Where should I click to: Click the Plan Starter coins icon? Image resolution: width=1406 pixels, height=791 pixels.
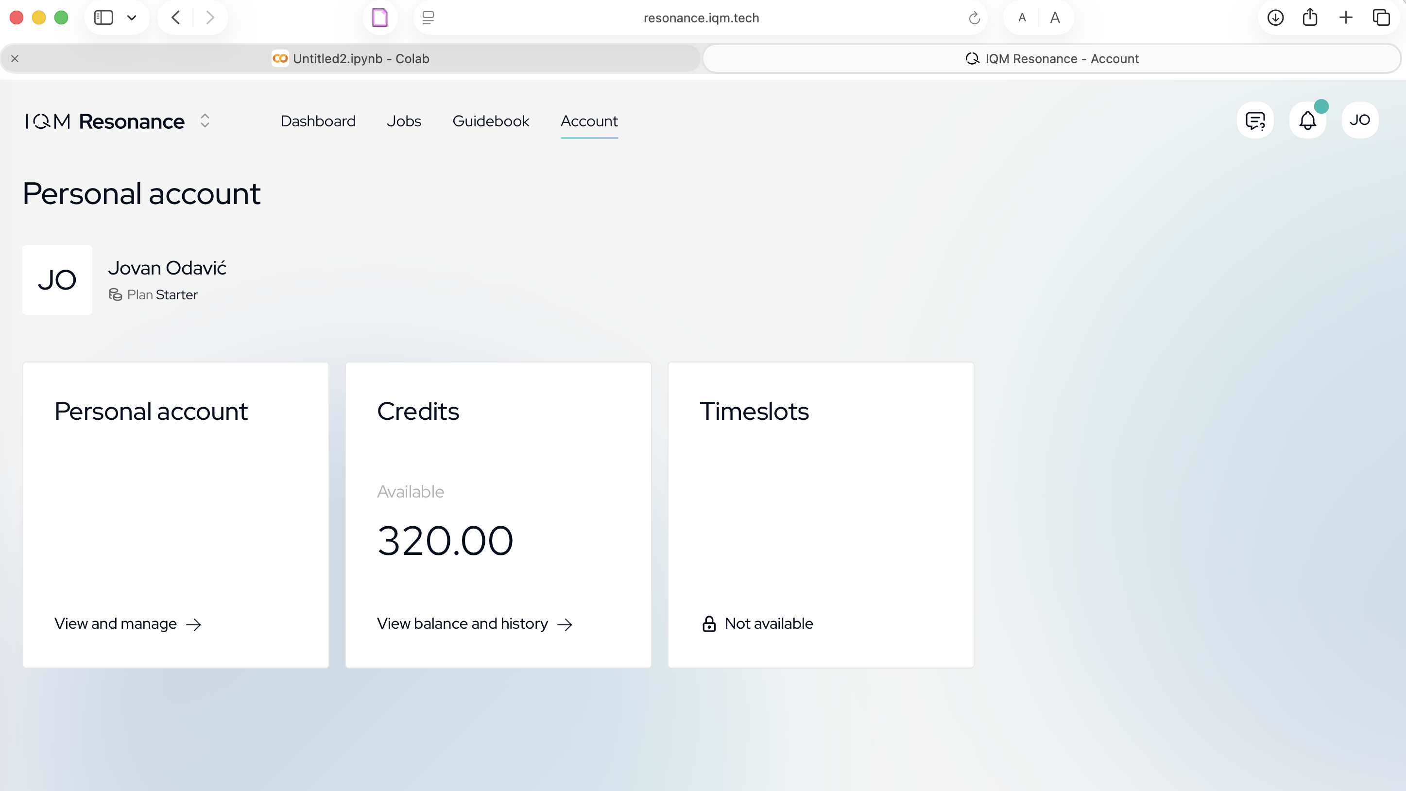tap(115, 295)
